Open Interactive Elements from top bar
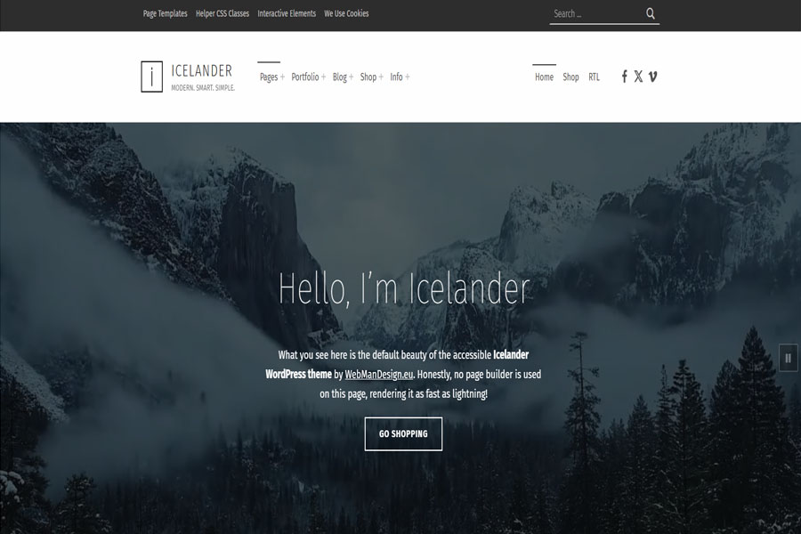Viewport: 801px width, 534px height. [286, 13]
